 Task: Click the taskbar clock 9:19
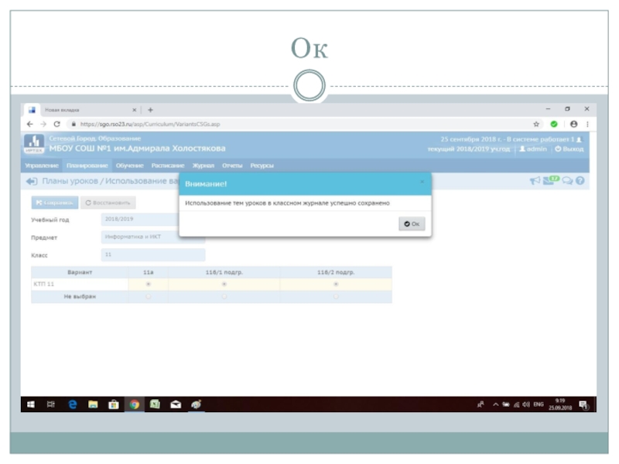tap(559, 404)
